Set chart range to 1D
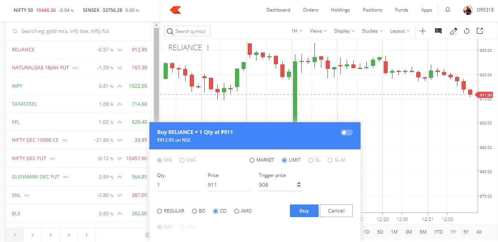 (x=367, y=232)
